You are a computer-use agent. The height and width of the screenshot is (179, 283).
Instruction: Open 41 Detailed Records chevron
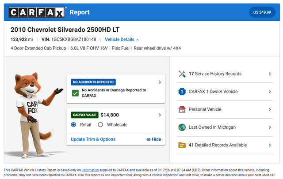pos(270,145)
